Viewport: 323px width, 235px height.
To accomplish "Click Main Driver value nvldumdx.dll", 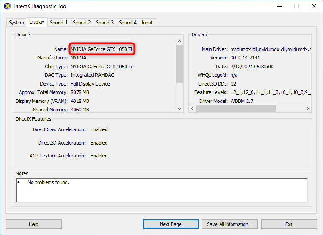I will point(271,49).
